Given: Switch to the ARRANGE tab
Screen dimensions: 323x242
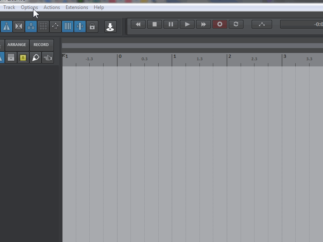Looking at the screenshot, I should point(17,45).
